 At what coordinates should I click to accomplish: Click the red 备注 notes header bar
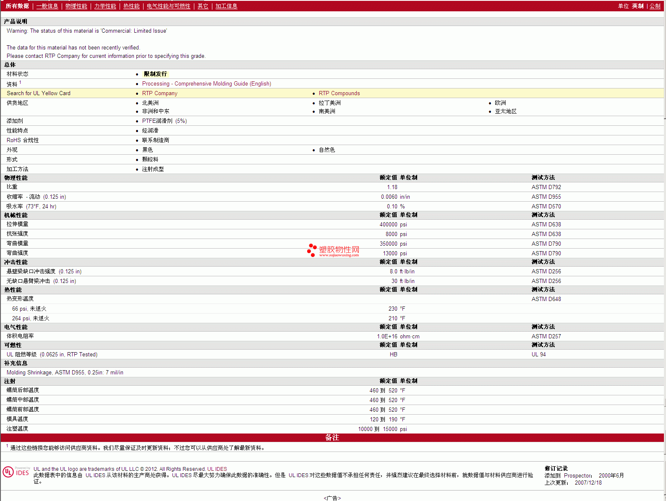pyautogui.click(x=332, y=437)
